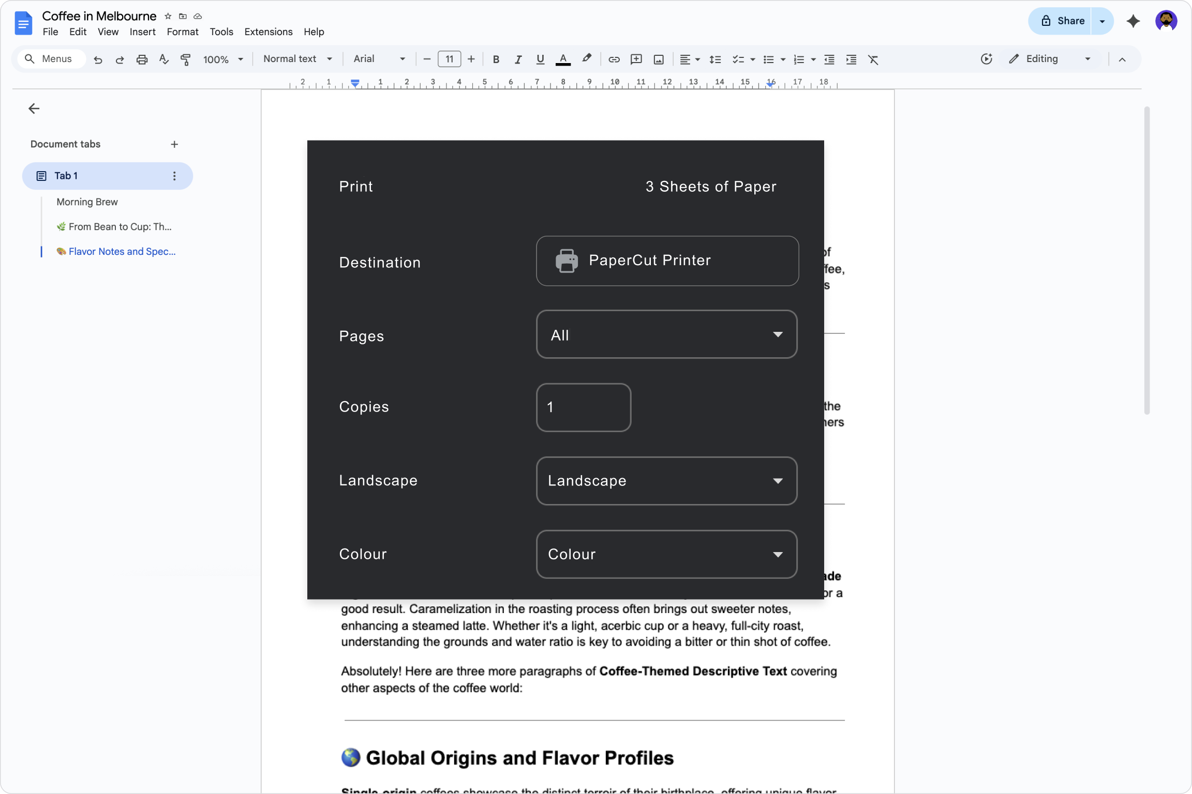Viewport: 1192px width, 794px height.
Task: Open the print icon in the toolbar
Action: pyautogui.click(x=141, y=59)
